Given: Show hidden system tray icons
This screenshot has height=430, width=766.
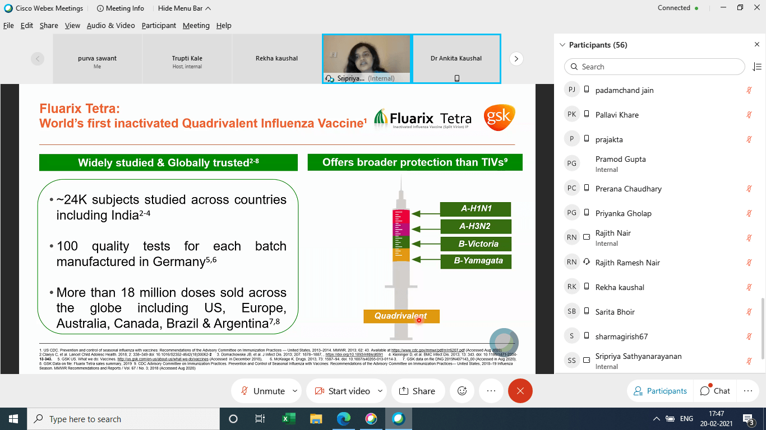Looking at the screenshot, I should pos(656,419).
